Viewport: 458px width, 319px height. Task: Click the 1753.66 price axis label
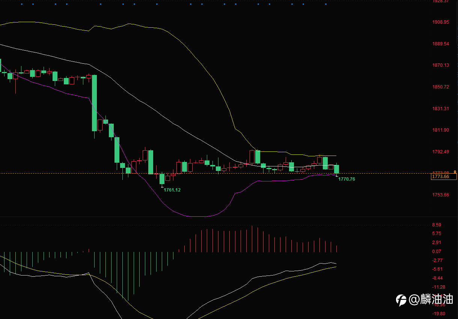click(440, 195)
